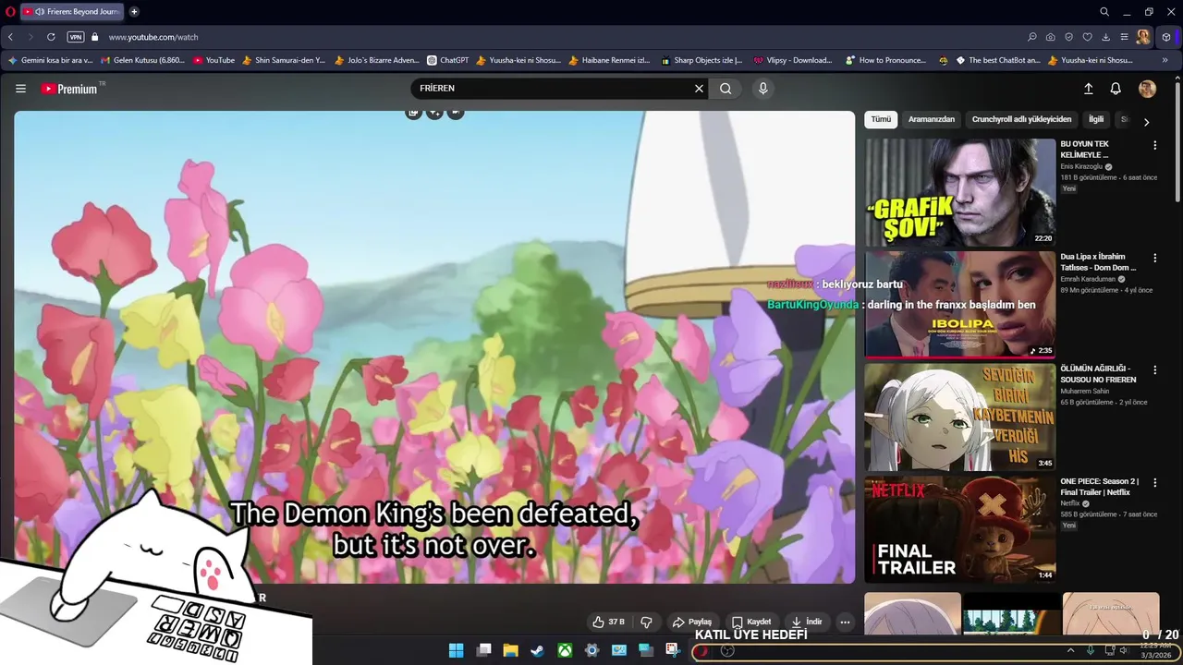1183x665 pixels.
Task: Open the JoJo's Bizarre Adventure bookmark
Action: click(377, 60)
